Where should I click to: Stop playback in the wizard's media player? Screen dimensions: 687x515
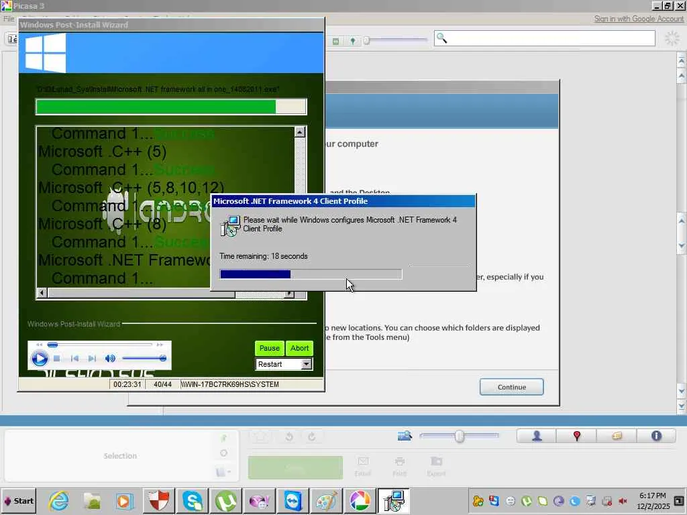[x=56, y=359]
